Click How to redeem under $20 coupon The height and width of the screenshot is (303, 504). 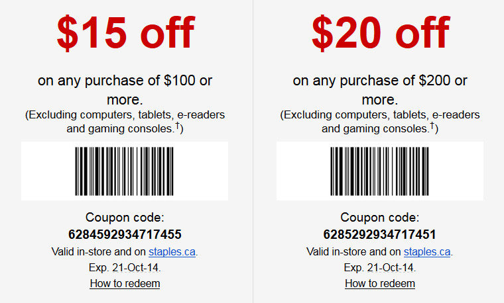click(380, 283)
